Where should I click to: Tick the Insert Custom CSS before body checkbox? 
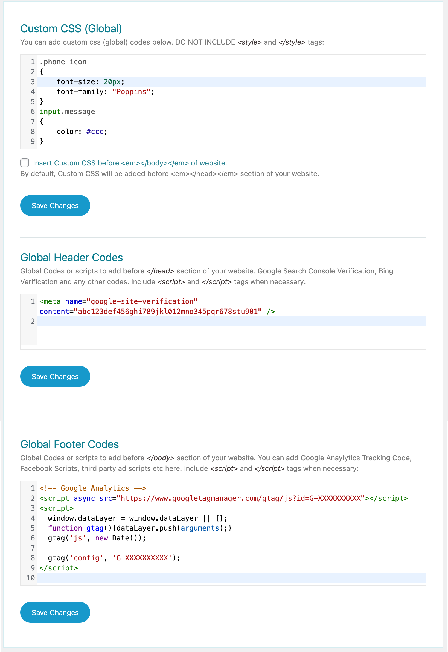click(x=25, y=163)
